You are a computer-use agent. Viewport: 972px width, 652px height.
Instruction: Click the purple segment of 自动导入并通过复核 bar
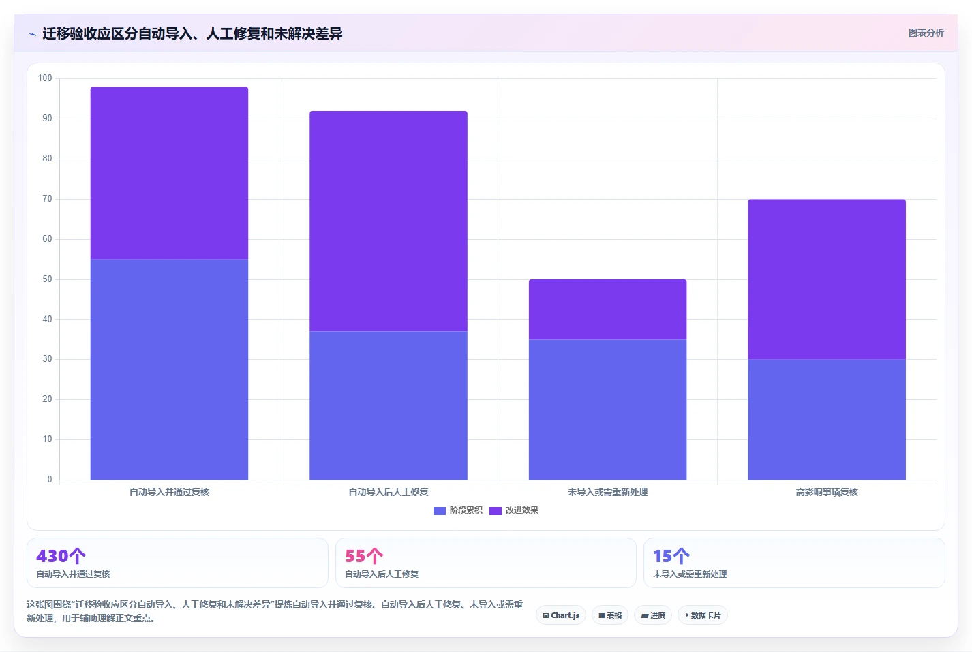[169, 173]
